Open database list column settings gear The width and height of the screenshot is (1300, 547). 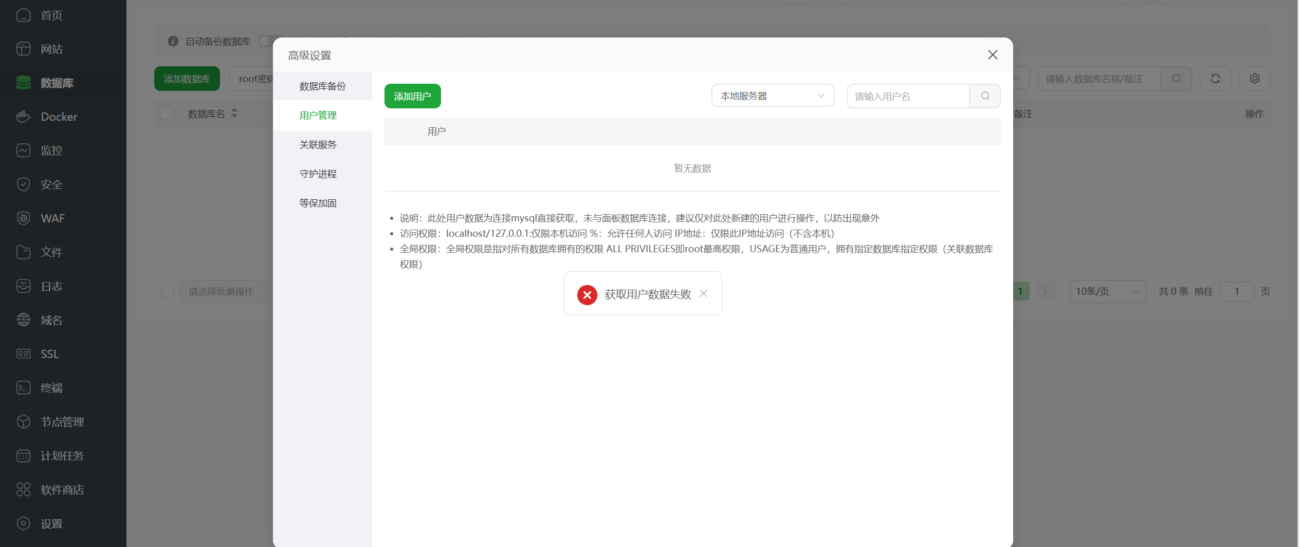pos(1255,78)
